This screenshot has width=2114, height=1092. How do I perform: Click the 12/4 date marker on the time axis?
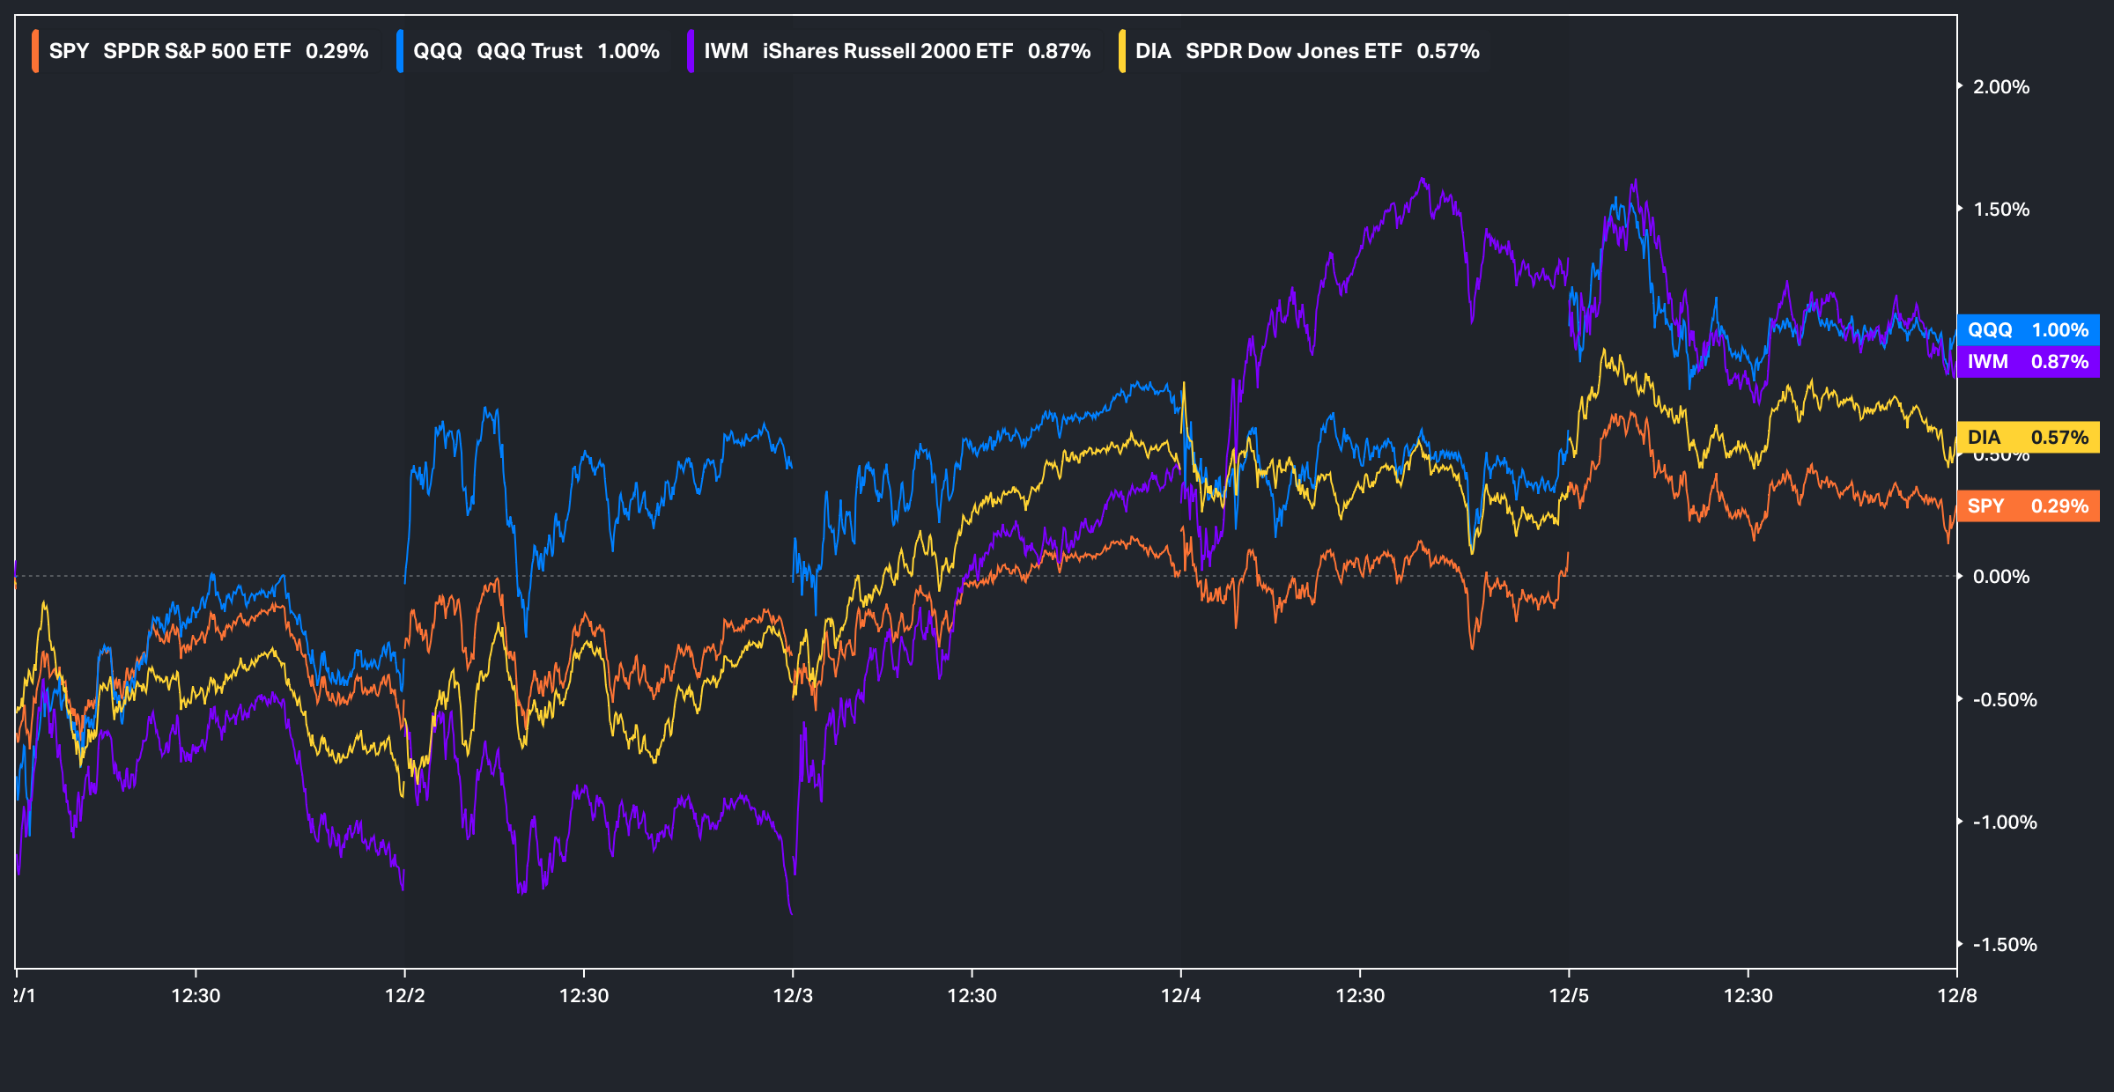pyautogui.click(x=1180, y=996)
